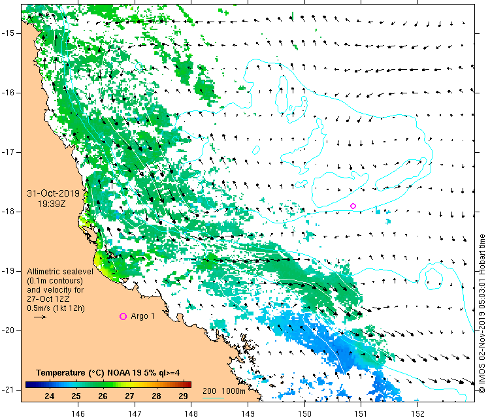Click the 25 degree colorbar tick label

[x=76, y=396]
